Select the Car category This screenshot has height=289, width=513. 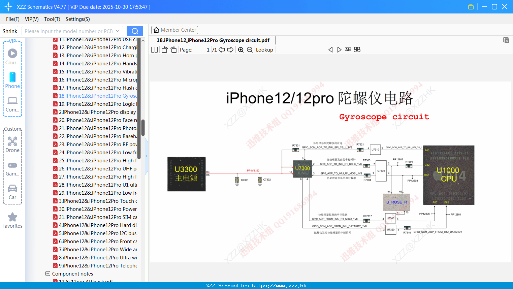(12, 192)
